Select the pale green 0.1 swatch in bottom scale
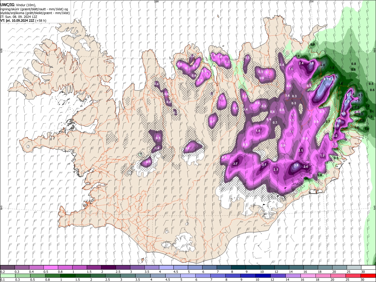Screen dimensions: 376x282 click(7, 276)
